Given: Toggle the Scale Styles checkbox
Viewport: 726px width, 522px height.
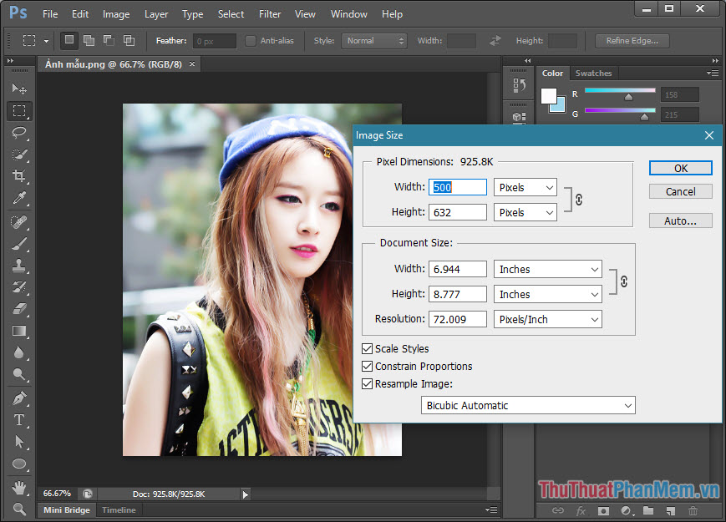Looking at the screenshot, I should click(x=367, y=348).
